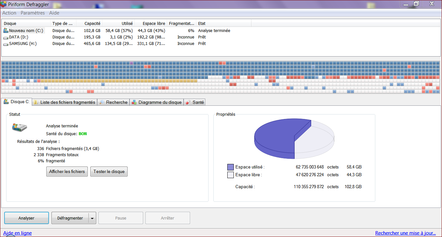
Task: Click the 102,8 GB capacity cell
Action: coord(92,31)
